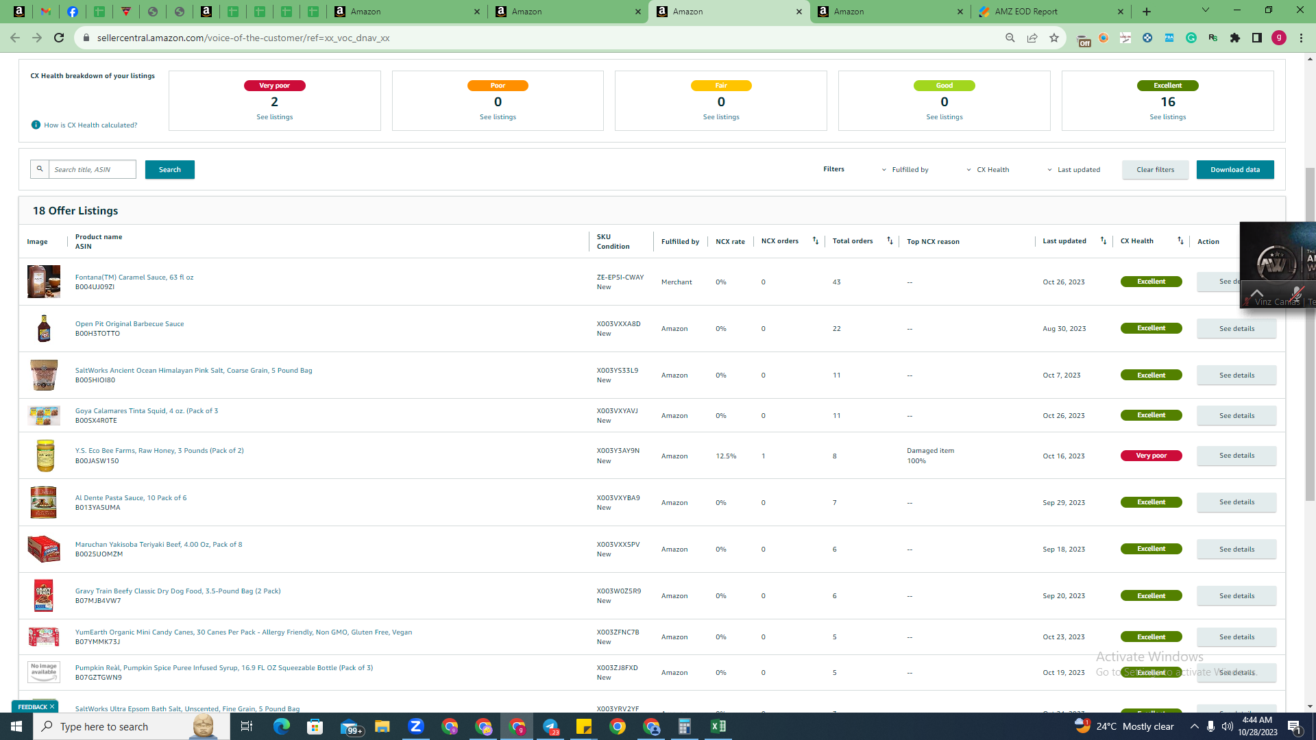Screen dimensions: 1316x740
Task: Open File Explorer from the taskbar
Action: 382,726
